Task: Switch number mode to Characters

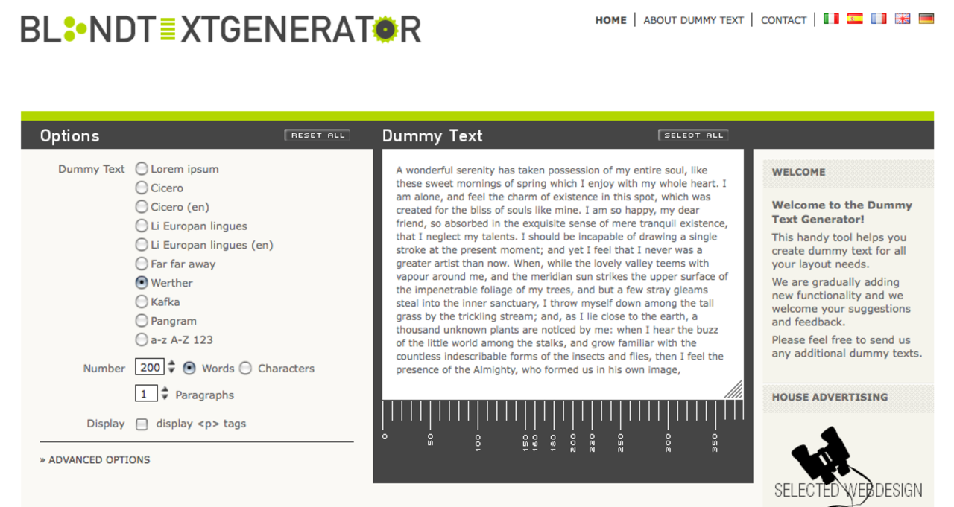Action: 246,368
